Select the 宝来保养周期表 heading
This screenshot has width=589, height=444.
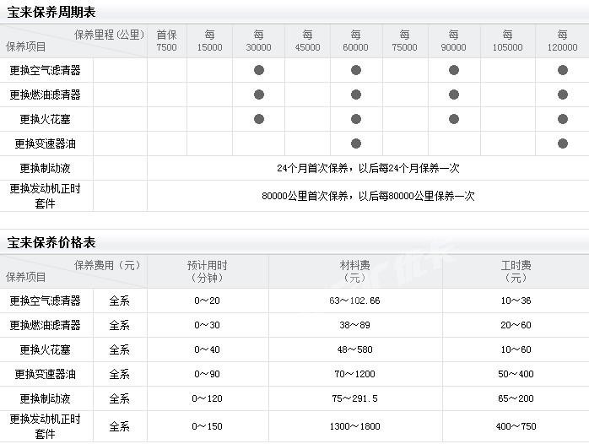51,12
